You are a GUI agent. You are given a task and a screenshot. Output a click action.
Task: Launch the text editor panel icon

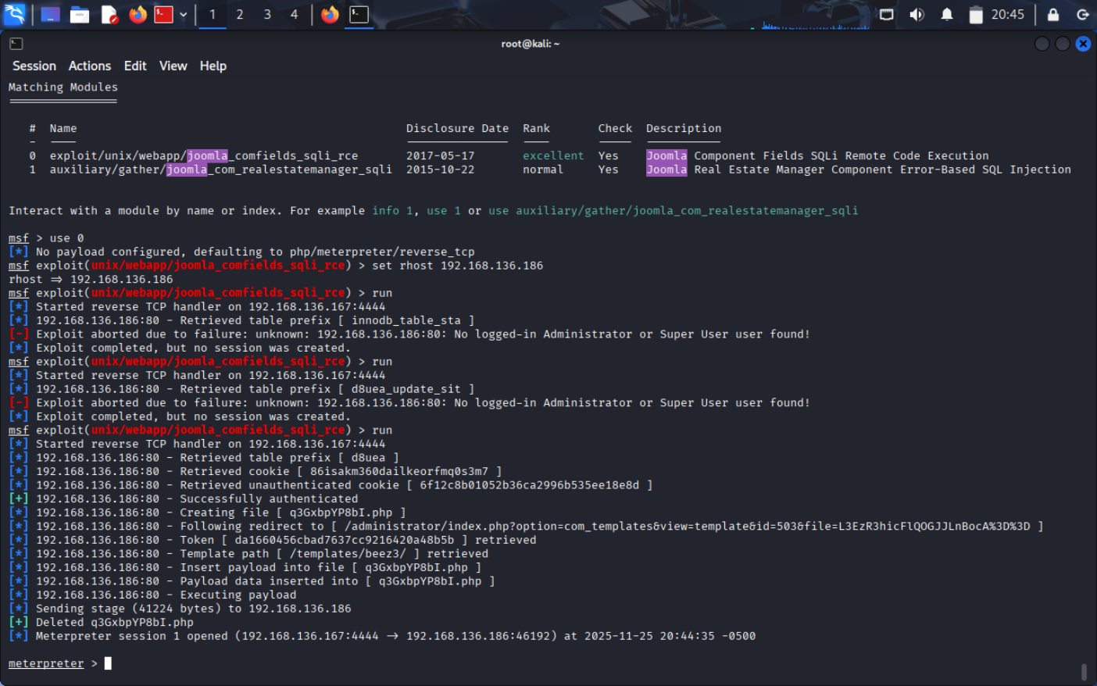click(109, 14)
